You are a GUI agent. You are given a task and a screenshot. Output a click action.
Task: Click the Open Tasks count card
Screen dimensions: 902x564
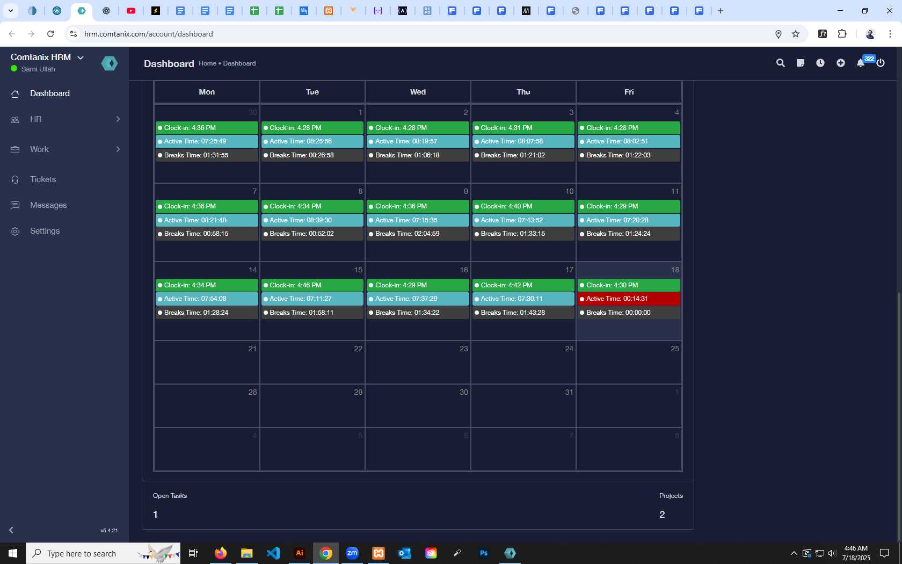point(170,505)
